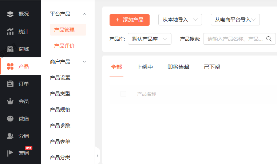The image size is (277, 164).
Task: Switch to the 已下架 tab
Action: pyautogui.click(x=212, y=67)
